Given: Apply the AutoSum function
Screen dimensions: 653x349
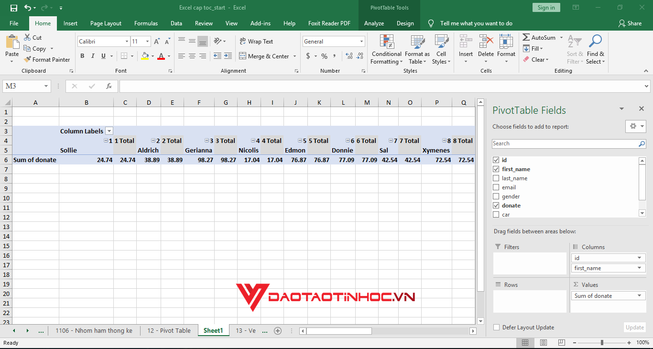Looking at the screenshot, I should coord(543,37).
